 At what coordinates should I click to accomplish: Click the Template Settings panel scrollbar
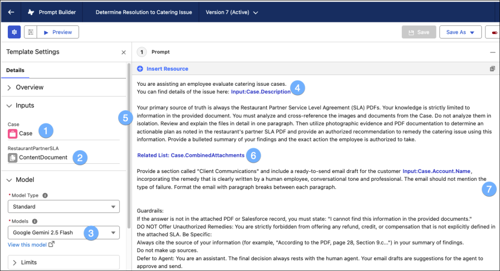[129, 146]
